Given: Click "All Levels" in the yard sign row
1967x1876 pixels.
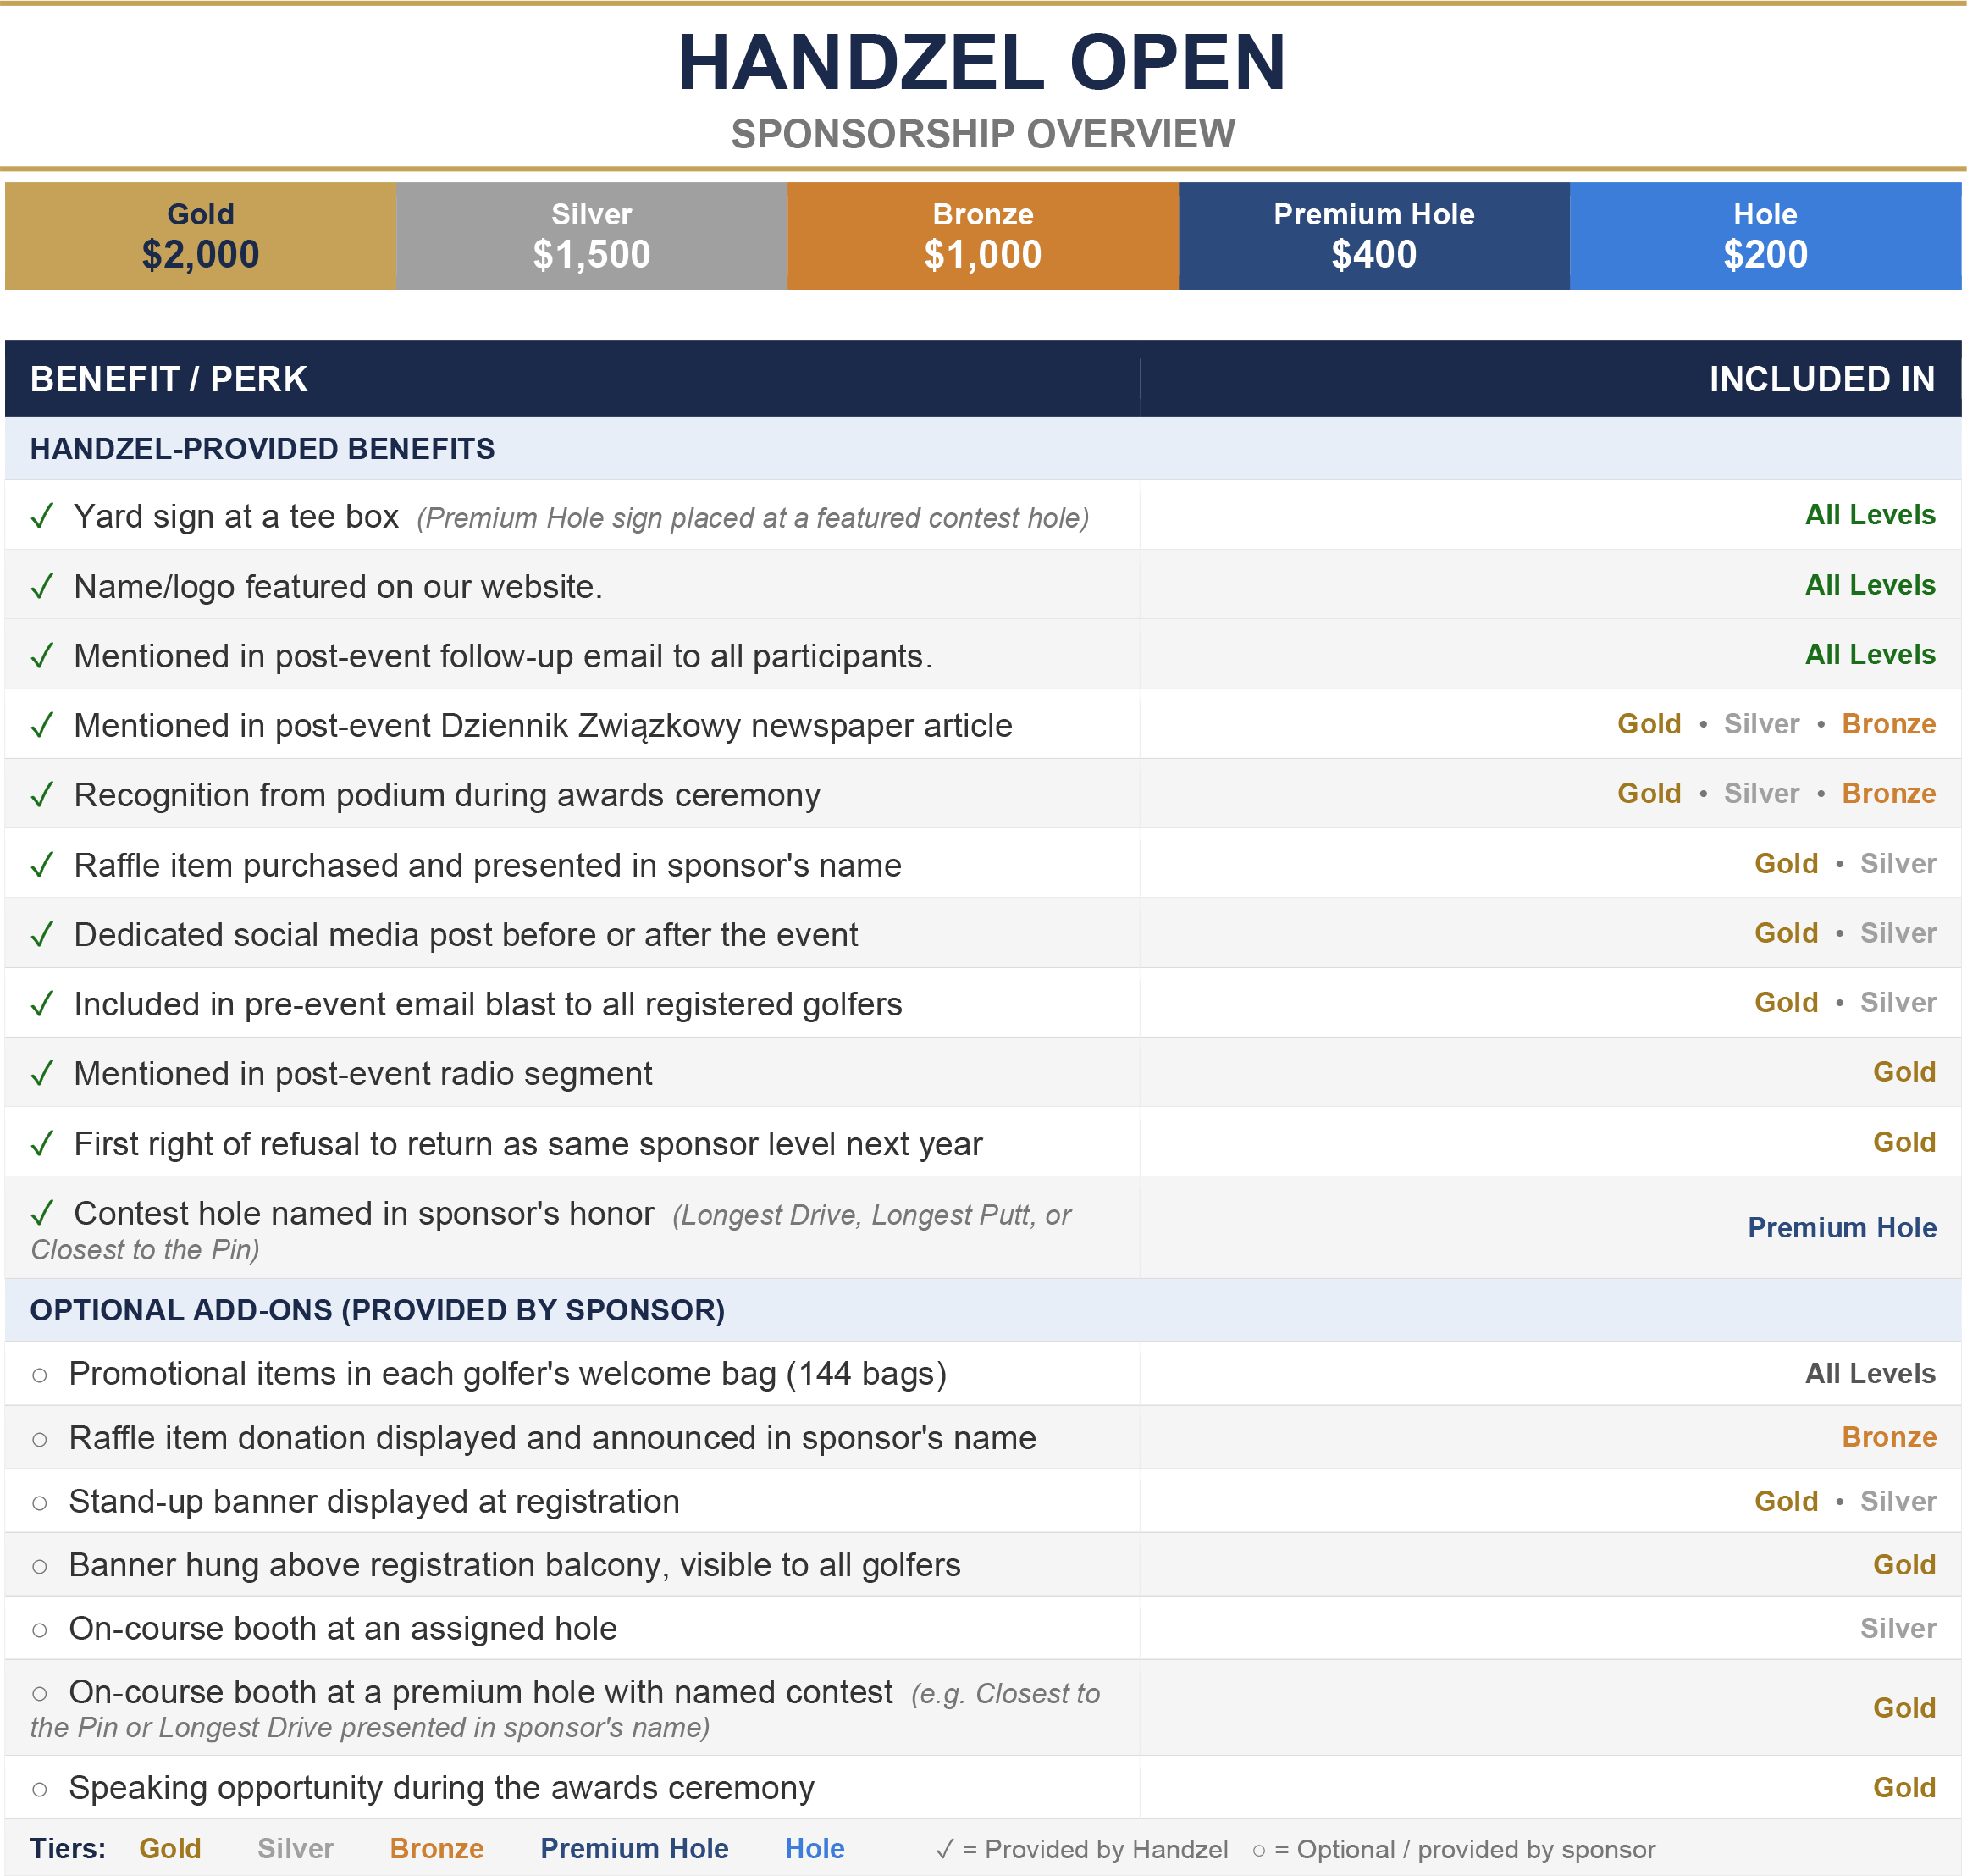Looking at the screenshot, I should 1870,515.
